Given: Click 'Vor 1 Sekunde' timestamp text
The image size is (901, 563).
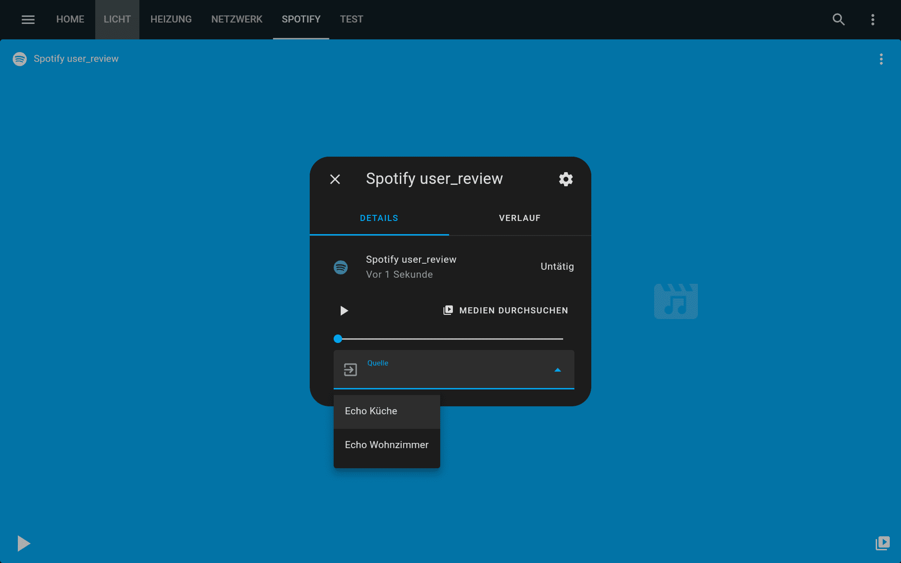Looking at the screenshot, I should tap(399, 274).
